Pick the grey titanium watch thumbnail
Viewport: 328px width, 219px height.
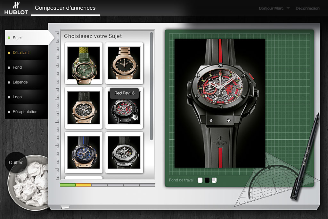(124, 153)
